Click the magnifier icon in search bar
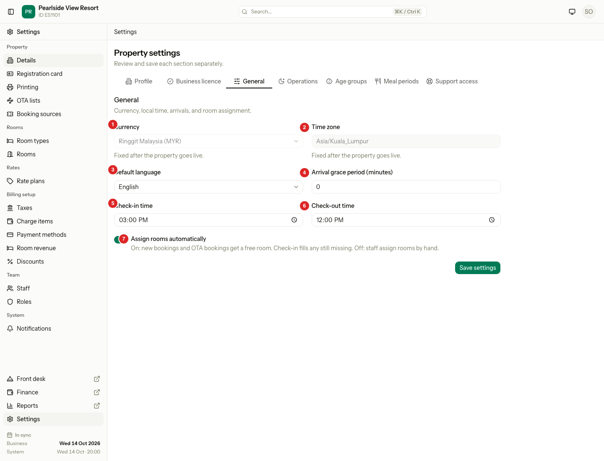 point(245,12)
